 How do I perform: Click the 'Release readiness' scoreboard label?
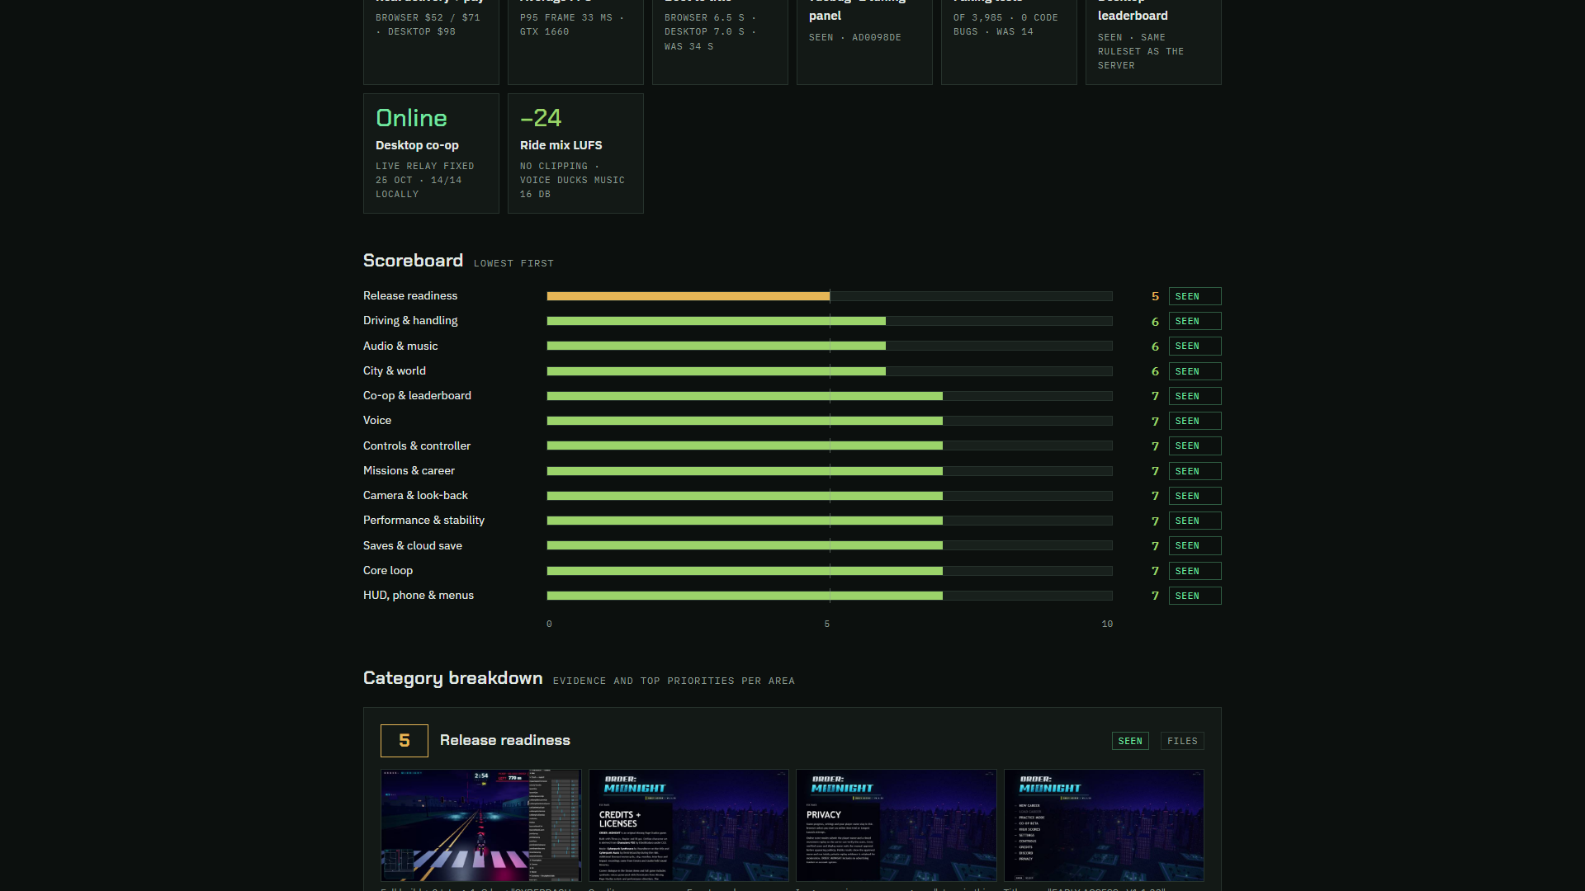tap(410, 295)
